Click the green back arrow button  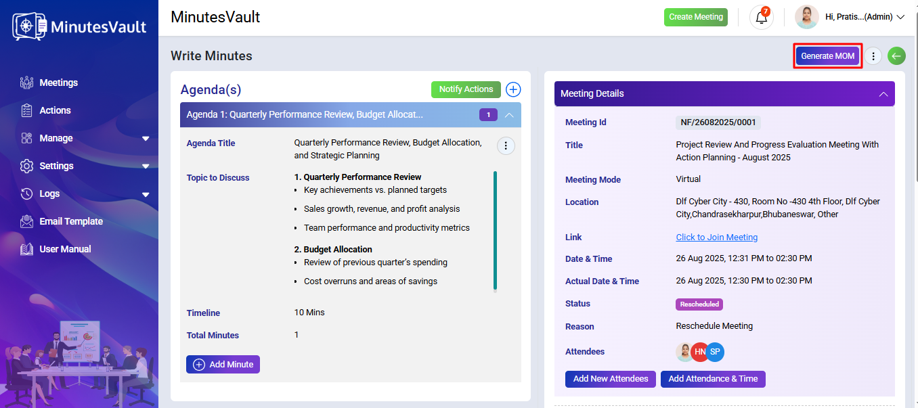pos(897,56)
